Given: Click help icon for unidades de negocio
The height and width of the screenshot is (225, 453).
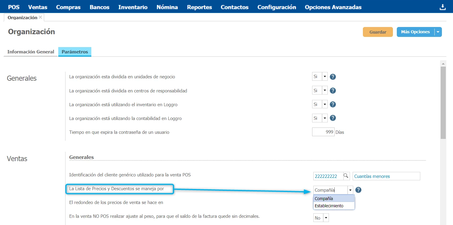Looking at the screenshot, I should (333, 77).
